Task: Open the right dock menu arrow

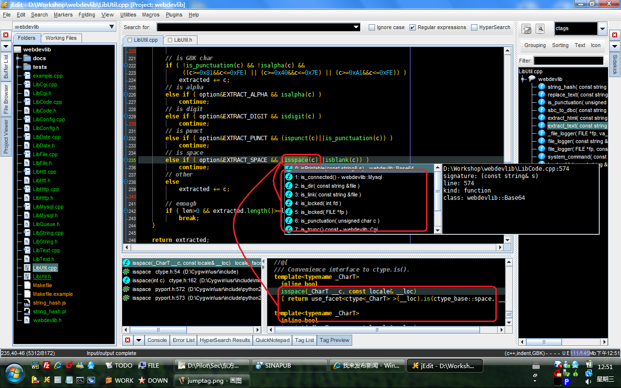Action: [x=614, y=46]
